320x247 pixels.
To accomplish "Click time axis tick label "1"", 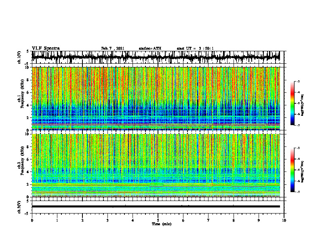I will [x=57, y=220].
